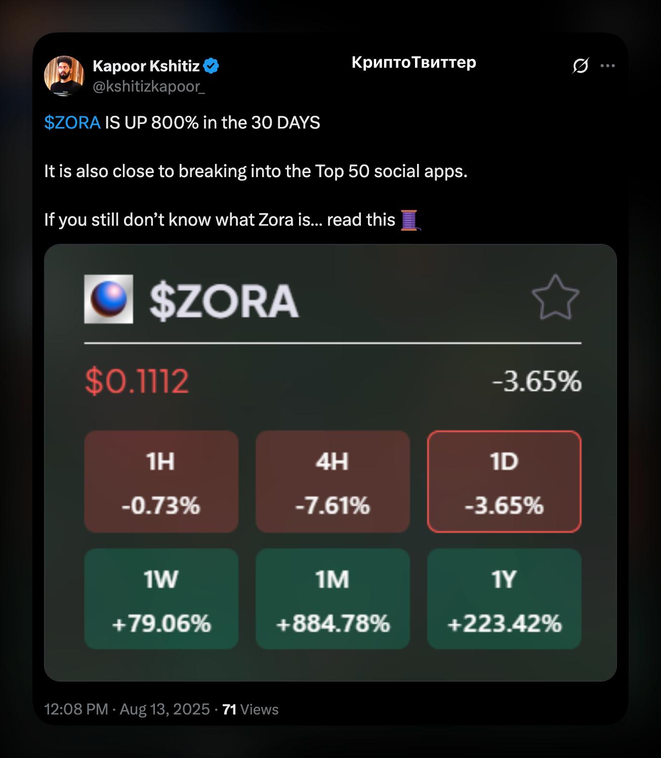Select the 1H timeframe tile
The height and width of the screenshot is (758, 661).
(161, 482)
